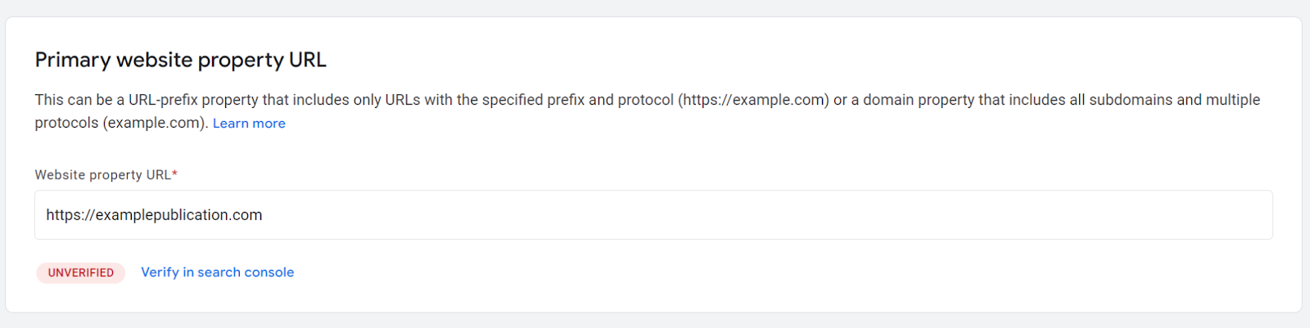The image size is (1310, 328).
Task: Click the word protocols starting second line
Action: 66,124
